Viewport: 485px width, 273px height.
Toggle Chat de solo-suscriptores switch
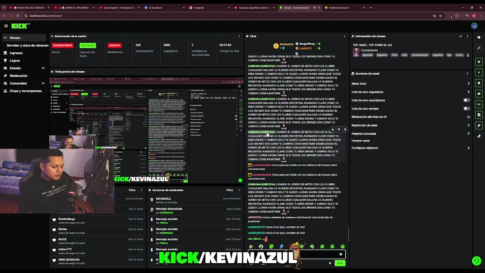(467, 100)
